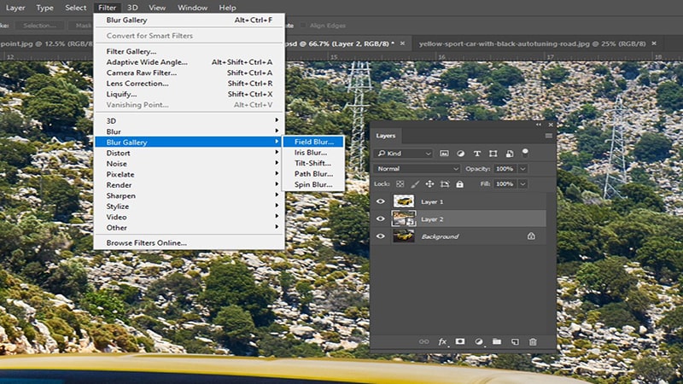This screenshot has width=683, height=384.
Task: Click Link layers chain icon
Action: pos(423,342)
